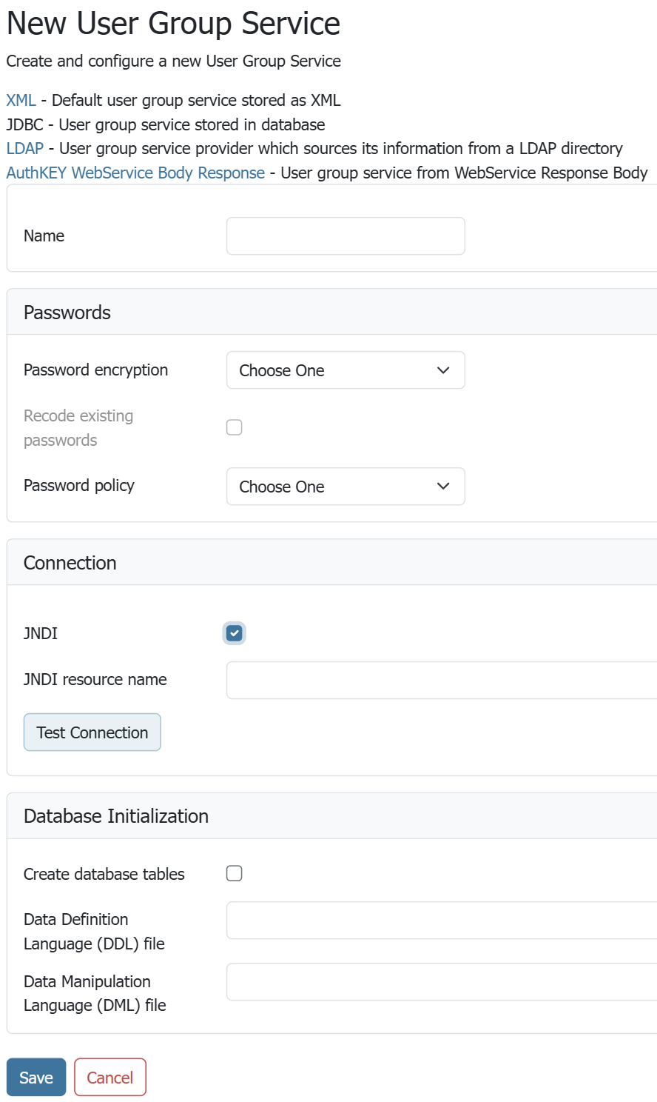
Task: Click the DDL file input field
Action: click(441, 921)
